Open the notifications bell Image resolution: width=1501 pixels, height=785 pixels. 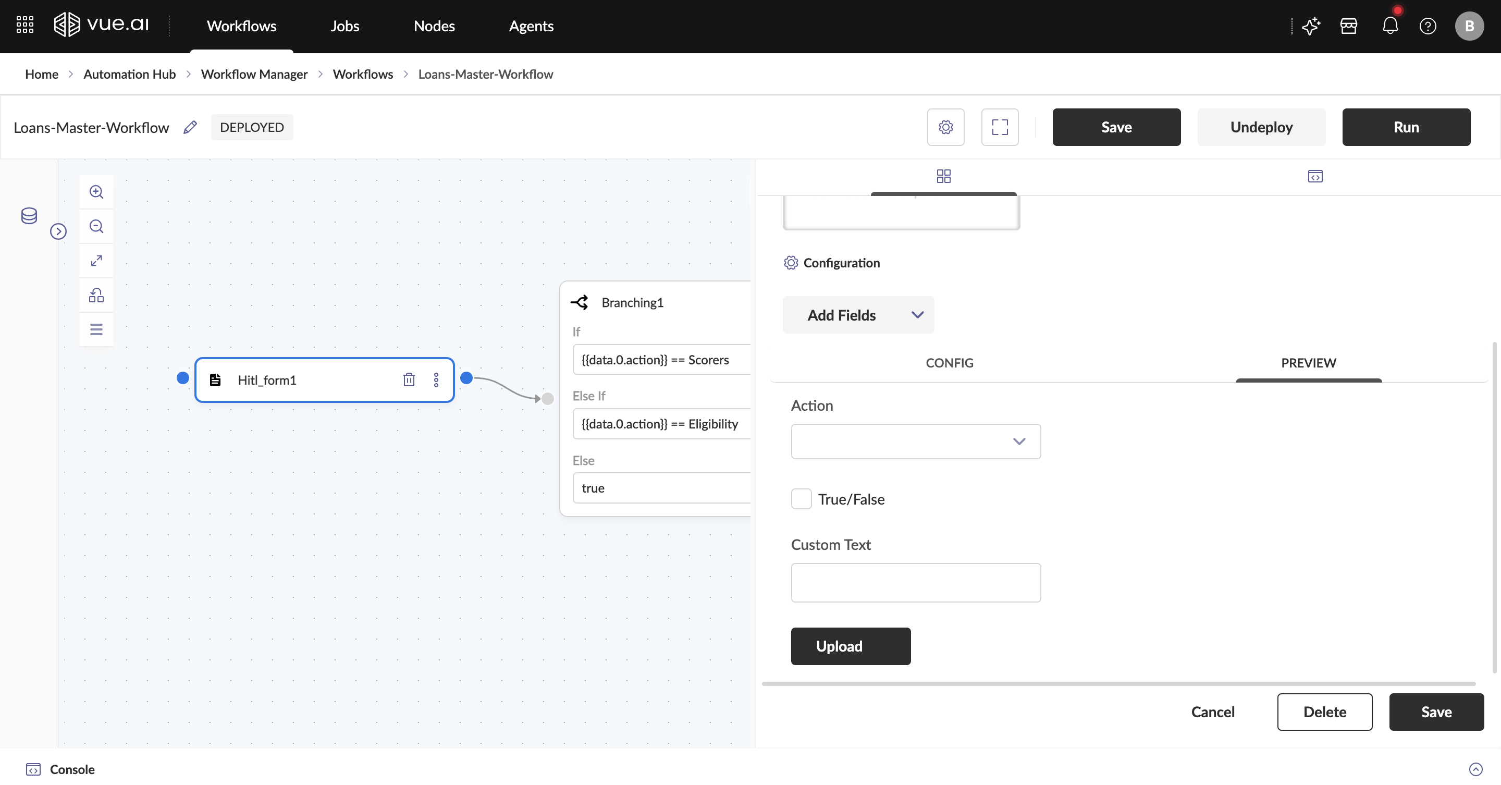pos(1389,26)
